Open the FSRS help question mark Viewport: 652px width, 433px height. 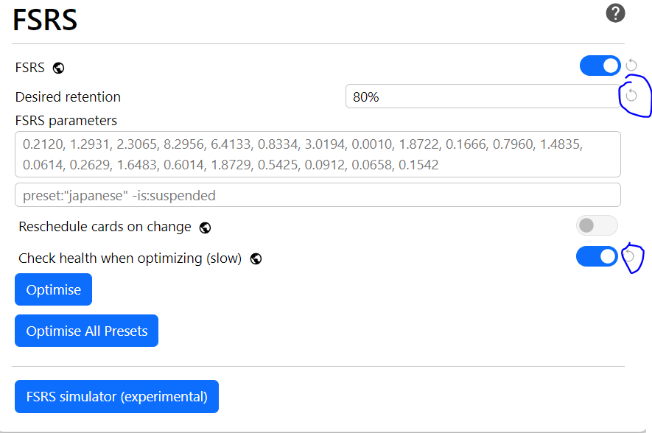tap(615, 13)
